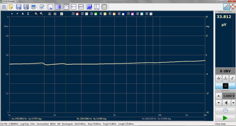Screen dimensions: 236x126
Task: Store curve in overlay slot 9
Action: click(x=147, y=14)
